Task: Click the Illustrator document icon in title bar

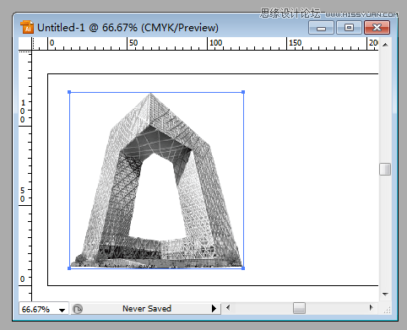Action: tap(27, 27)
